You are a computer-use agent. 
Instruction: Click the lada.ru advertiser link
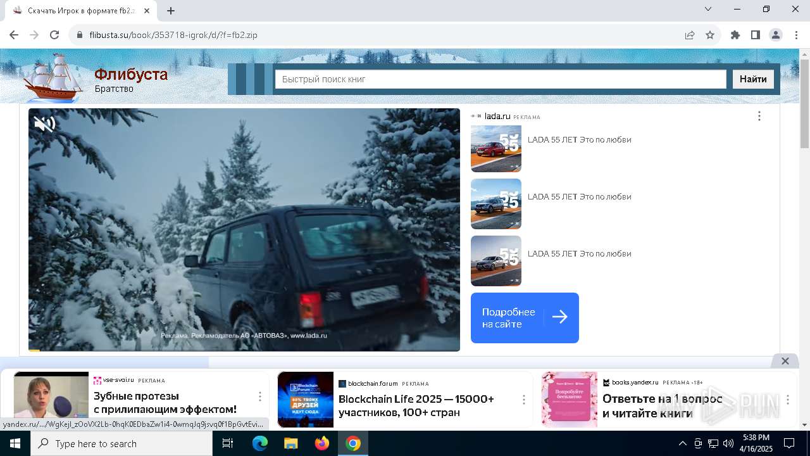(497, 117)
